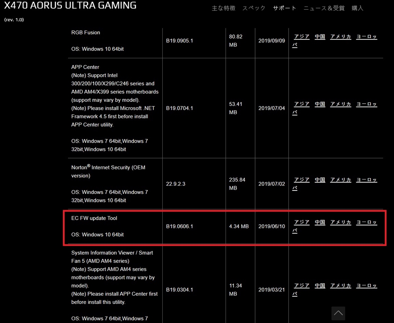
Task: Download Norton Internet Security from アジア
Action: (x=302, y=180)
